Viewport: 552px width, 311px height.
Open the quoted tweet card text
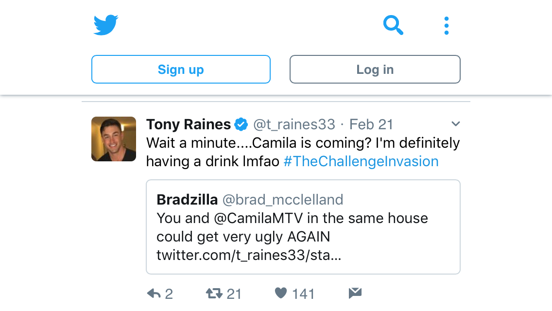click(303, 227)
